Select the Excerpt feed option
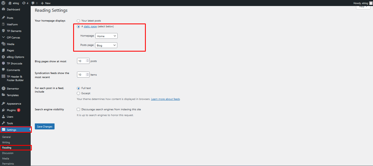The width and height of the screenshot is (373, 166). [x=78, y=93]
